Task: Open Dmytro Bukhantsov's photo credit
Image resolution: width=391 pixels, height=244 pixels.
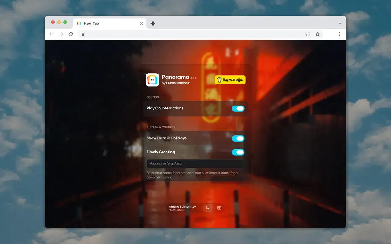Action: 182,207
